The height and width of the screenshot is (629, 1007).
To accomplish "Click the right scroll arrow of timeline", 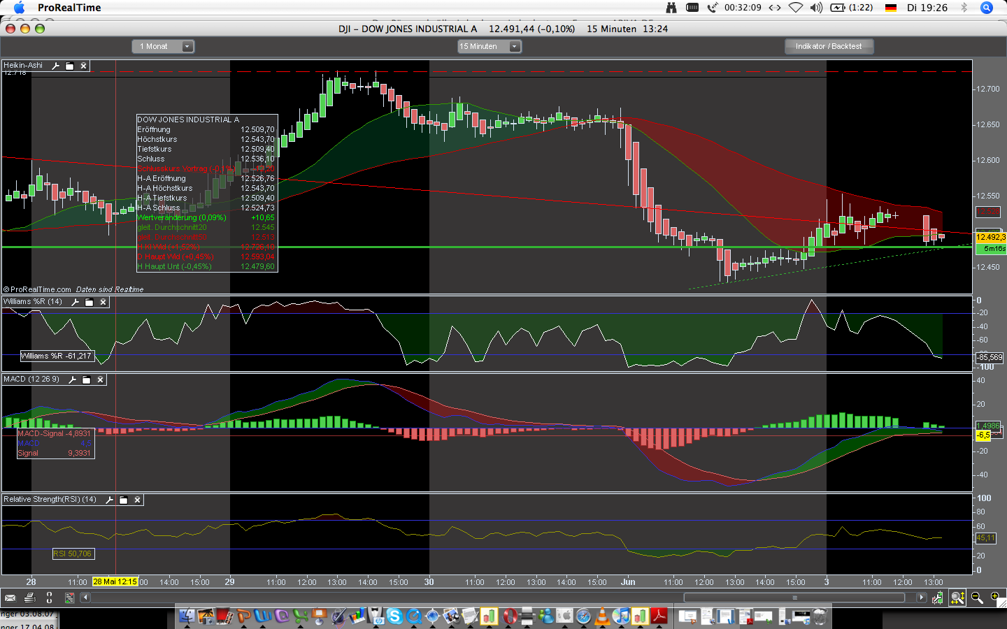I will coord(922,598).
